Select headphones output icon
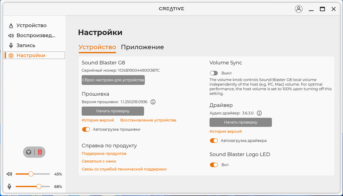This screenshot has height=196, width=343. 29,152
